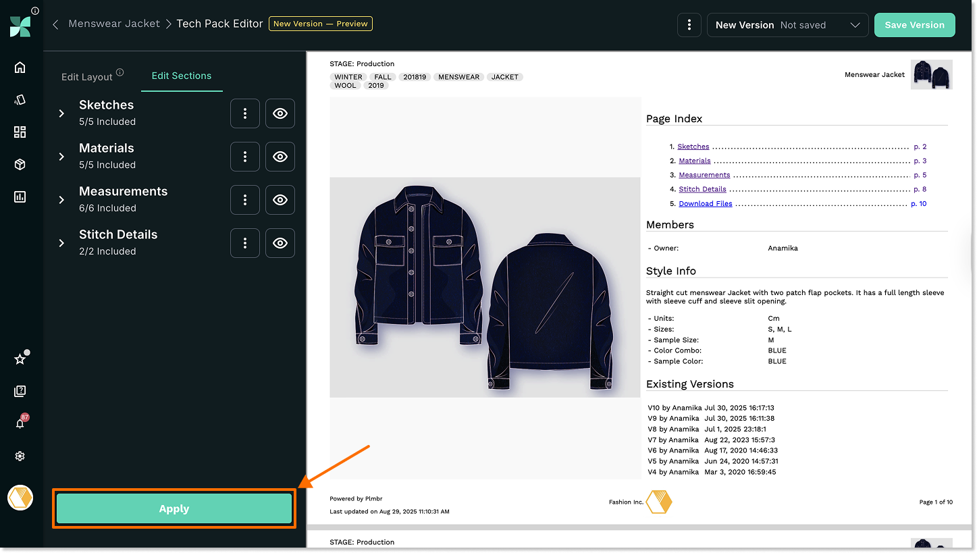977x553 pixels.
Task: Open the dashboard grid sidebar icon
Action: pyautogui.click(x=20, y=132)
